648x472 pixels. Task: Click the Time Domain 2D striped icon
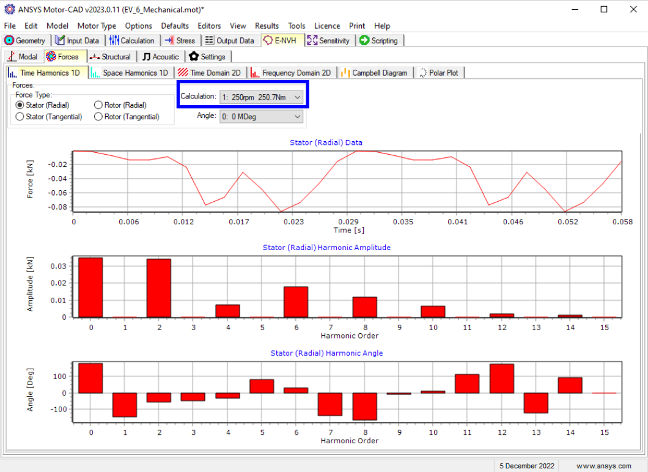point(183,73)
